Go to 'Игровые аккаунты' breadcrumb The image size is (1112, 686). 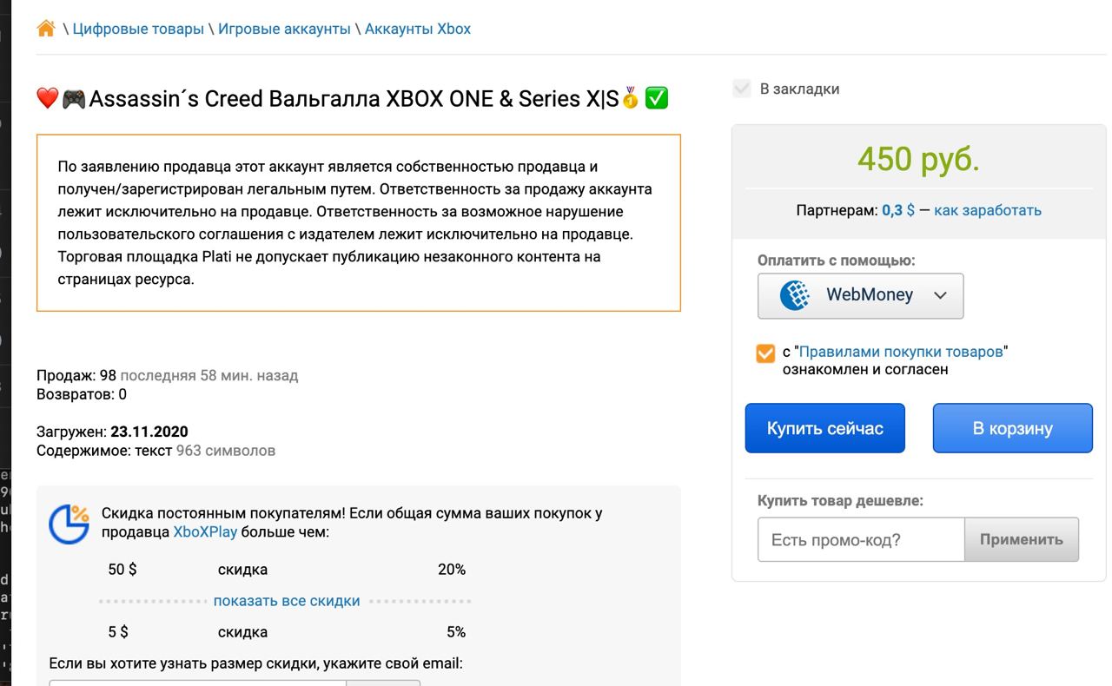(x=284, y=29)
